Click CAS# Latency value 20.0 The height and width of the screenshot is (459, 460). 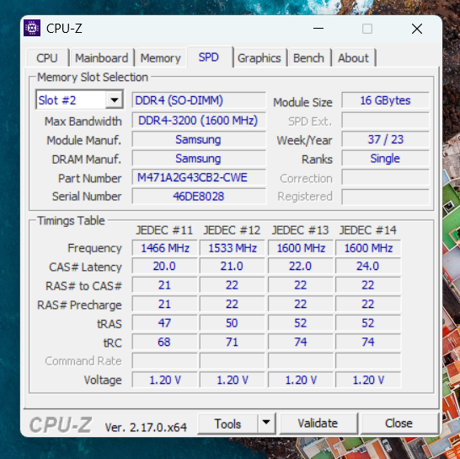[x=164, y=267]
